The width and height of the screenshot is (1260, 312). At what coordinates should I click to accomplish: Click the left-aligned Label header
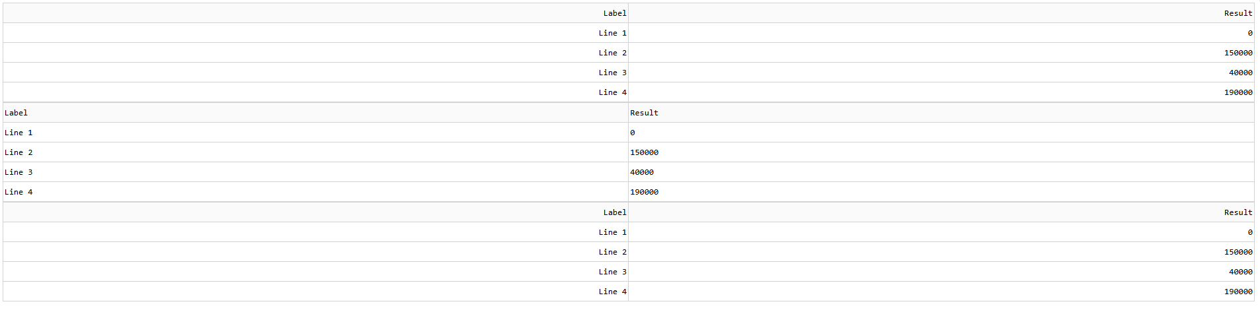[316, 113]
